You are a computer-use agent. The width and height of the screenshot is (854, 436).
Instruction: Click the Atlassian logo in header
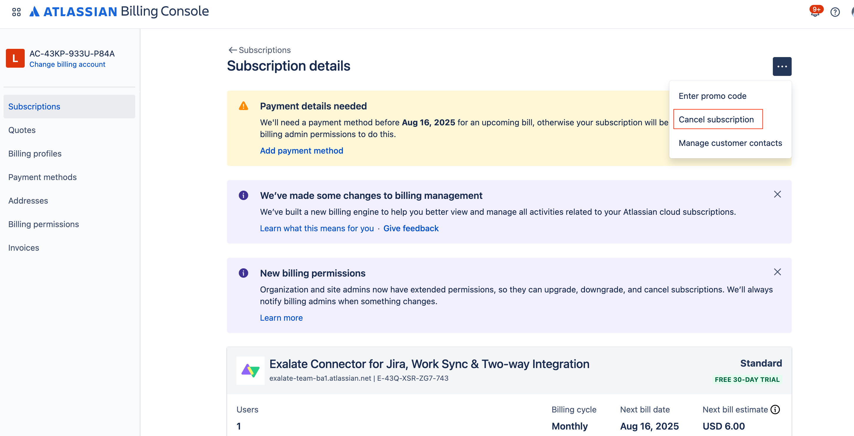pyautogui.click(x=73, y=12)
